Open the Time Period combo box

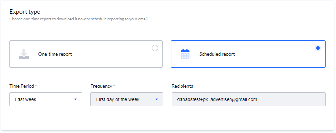point(46,99)
